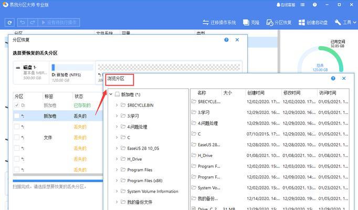Check the lost 文件 partition checkbox
The image size is (358, 210).
click(x=17, y=138)
